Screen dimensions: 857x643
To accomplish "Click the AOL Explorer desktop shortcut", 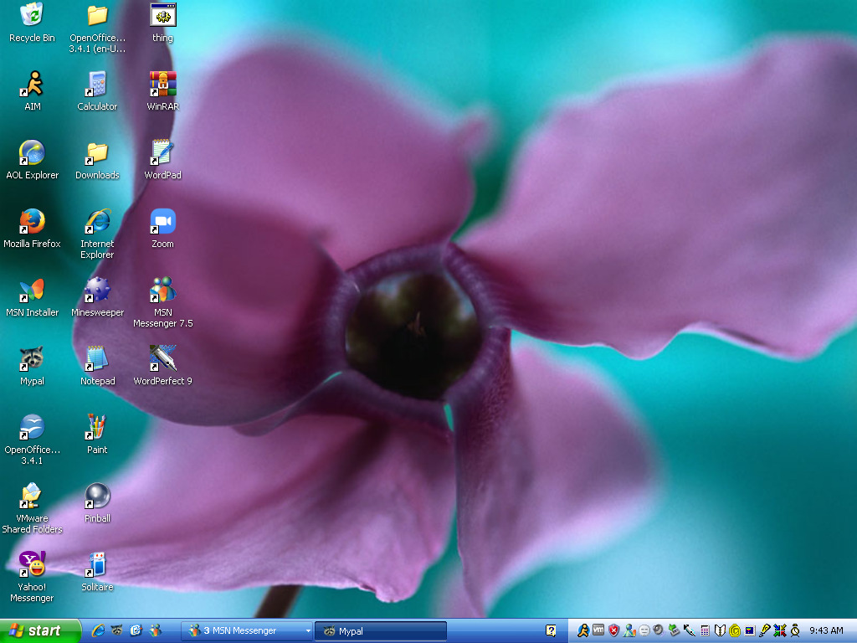I will [x=32, y=153].
